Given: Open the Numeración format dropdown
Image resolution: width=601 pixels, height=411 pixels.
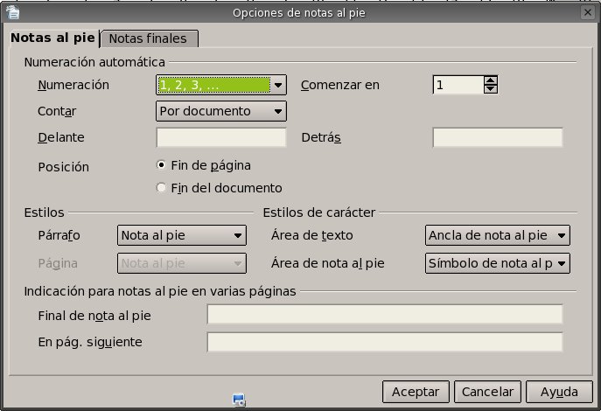Looking at the screenshot, I should [278, 85].
